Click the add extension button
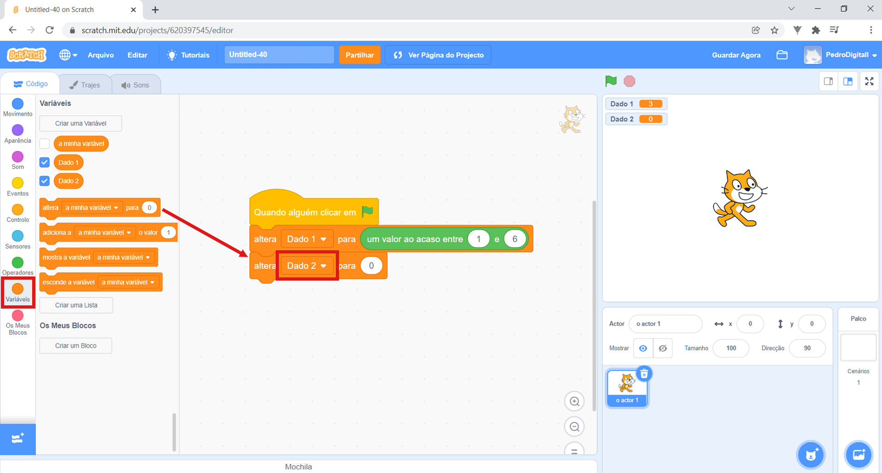 (x=17, y=439)
